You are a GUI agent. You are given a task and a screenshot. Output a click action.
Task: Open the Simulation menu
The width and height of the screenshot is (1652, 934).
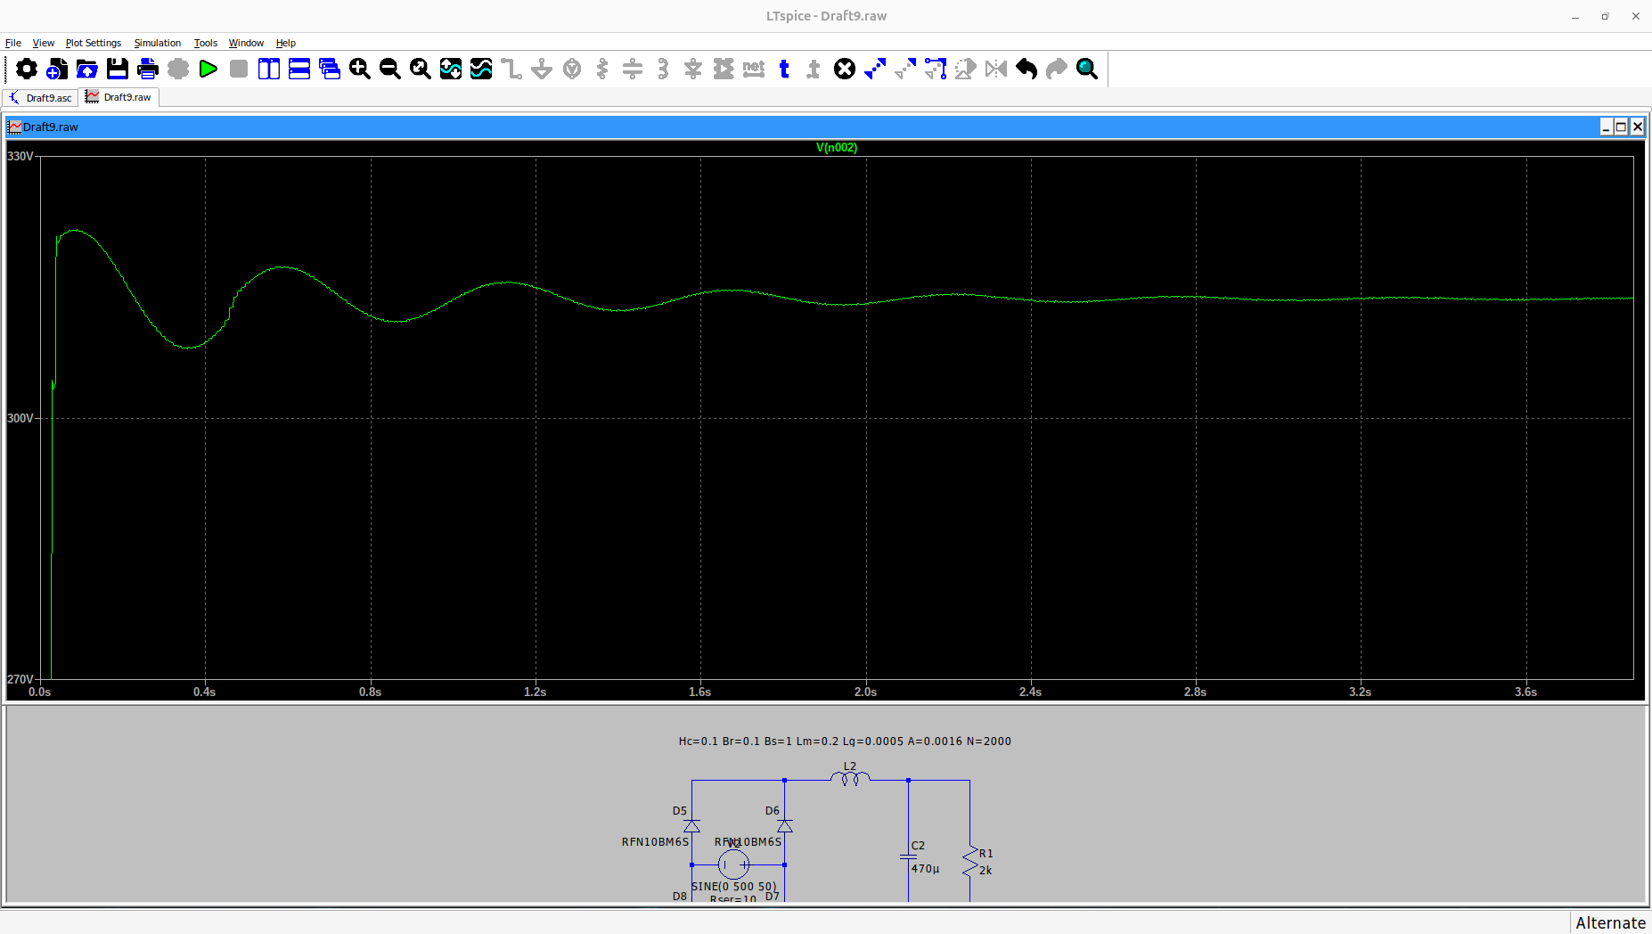[158, 43]
